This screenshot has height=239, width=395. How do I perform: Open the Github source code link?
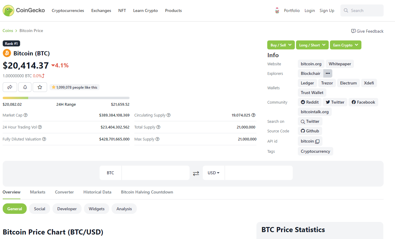(x=310, y=131)
